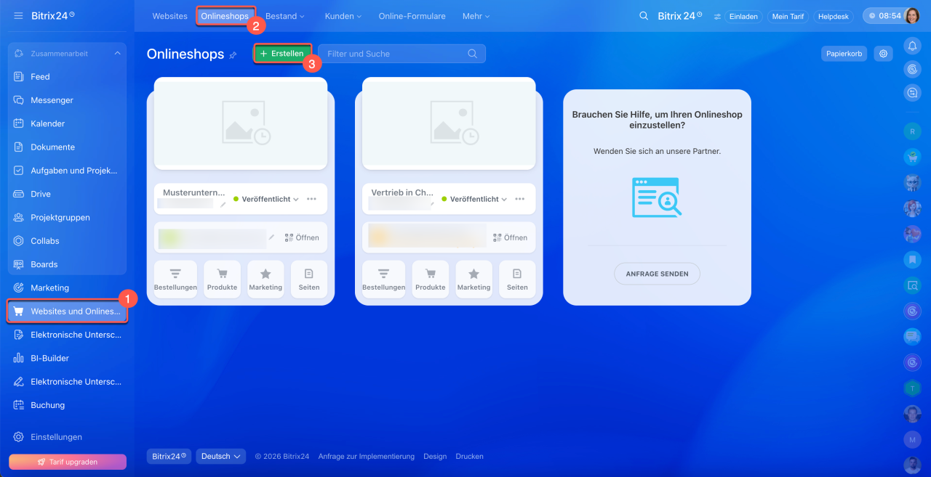Click the Drucken link in footer
The height and width of the screenshot is (477, 931).
(469, 457)
